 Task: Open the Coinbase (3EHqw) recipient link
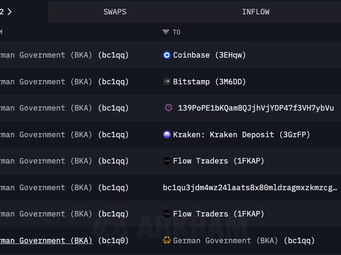(209, 55)
